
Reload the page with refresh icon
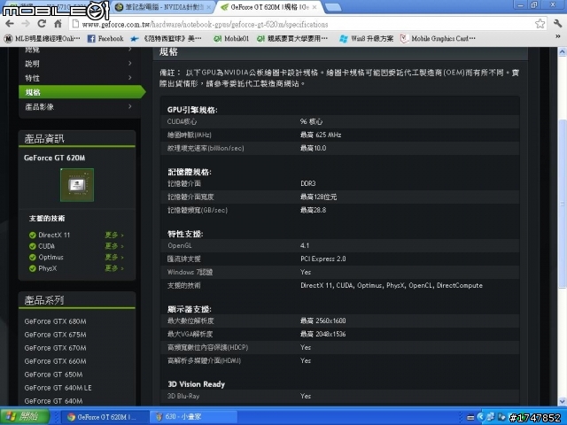(42, 24)
